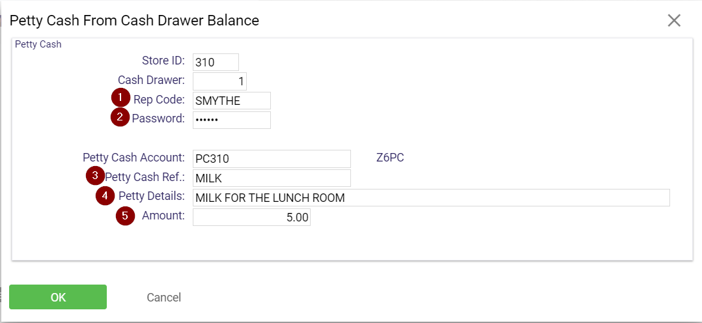Click the dialog title Petty Cash From Cash Drawer Balance
Image resolution: width=702 pixels, height=323 pixels.
click(134, 20)
